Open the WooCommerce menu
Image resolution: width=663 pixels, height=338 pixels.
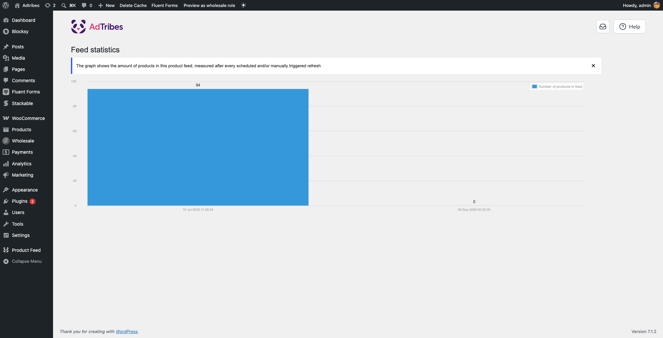point(27,118)
